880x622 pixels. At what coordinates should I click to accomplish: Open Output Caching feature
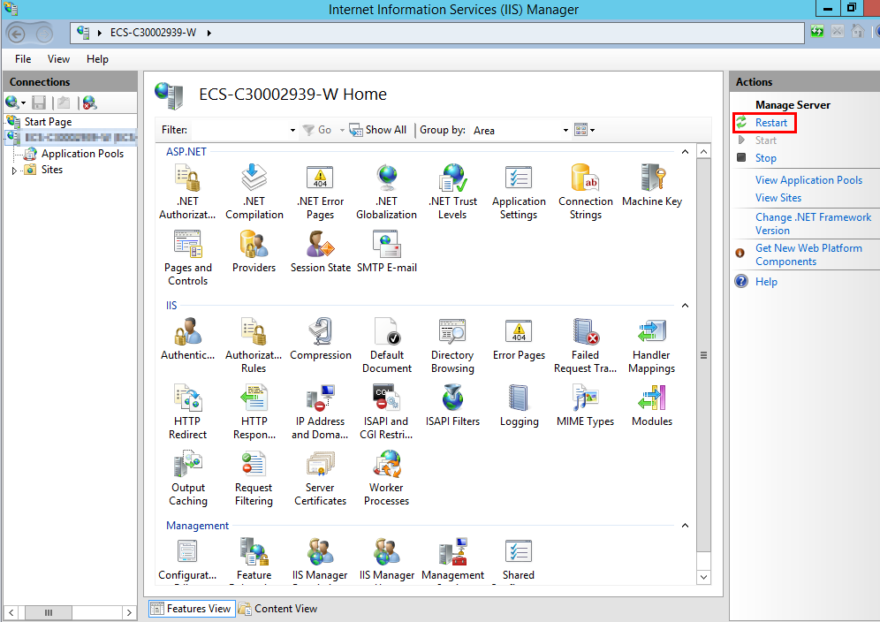click(188, 478)
